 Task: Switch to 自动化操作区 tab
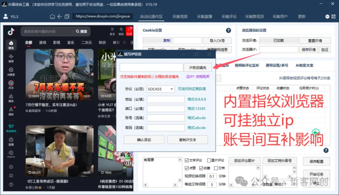[151, 17]
